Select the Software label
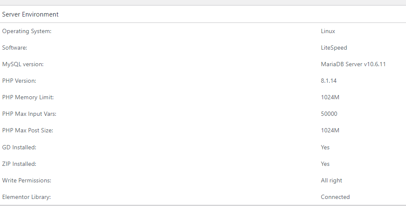The width and height of the screenshot is (406, 207). (14, 48)
